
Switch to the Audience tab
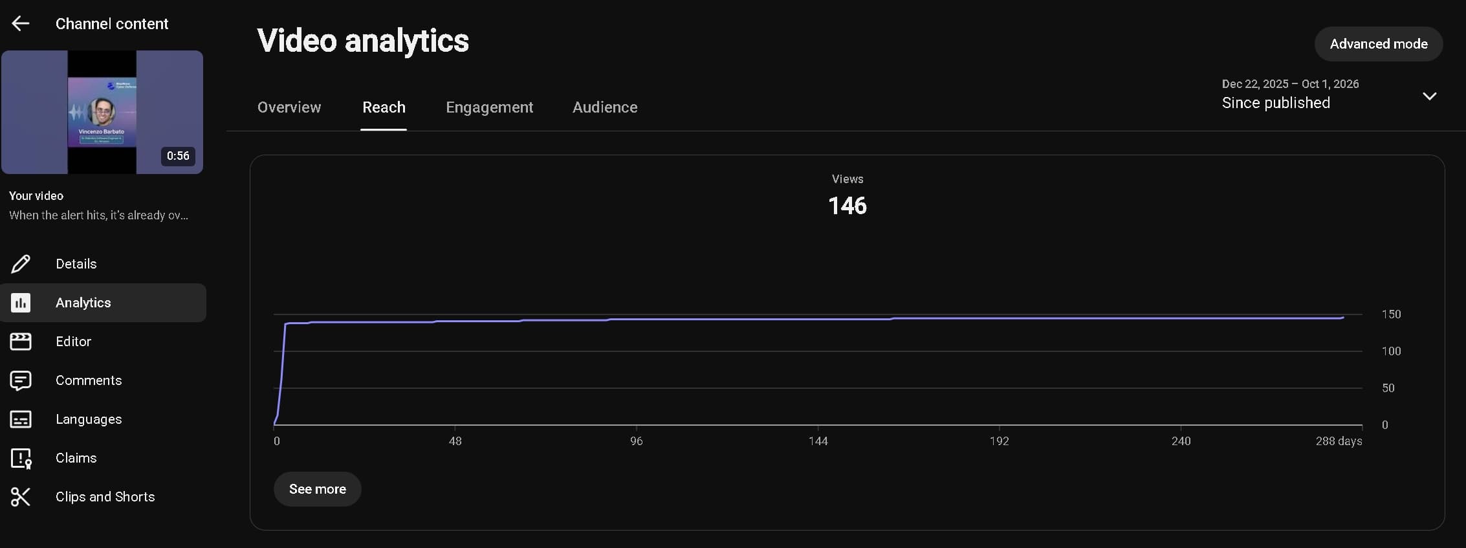point(605,107)
